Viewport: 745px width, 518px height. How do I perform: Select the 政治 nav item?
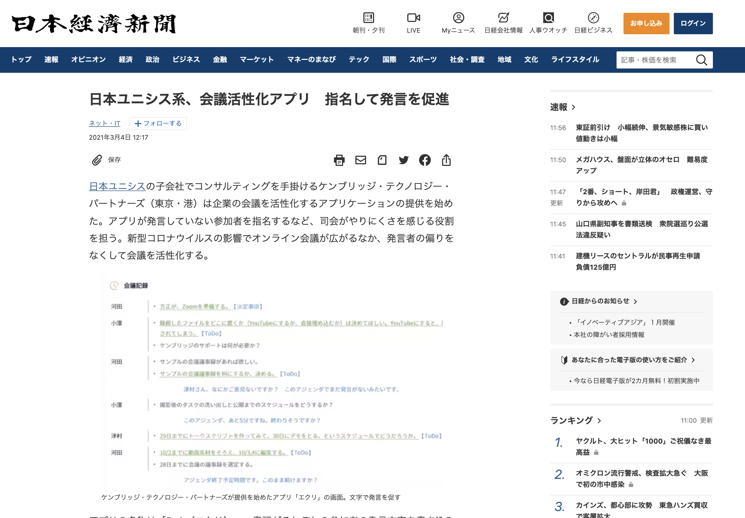click(x=152, y=60)
